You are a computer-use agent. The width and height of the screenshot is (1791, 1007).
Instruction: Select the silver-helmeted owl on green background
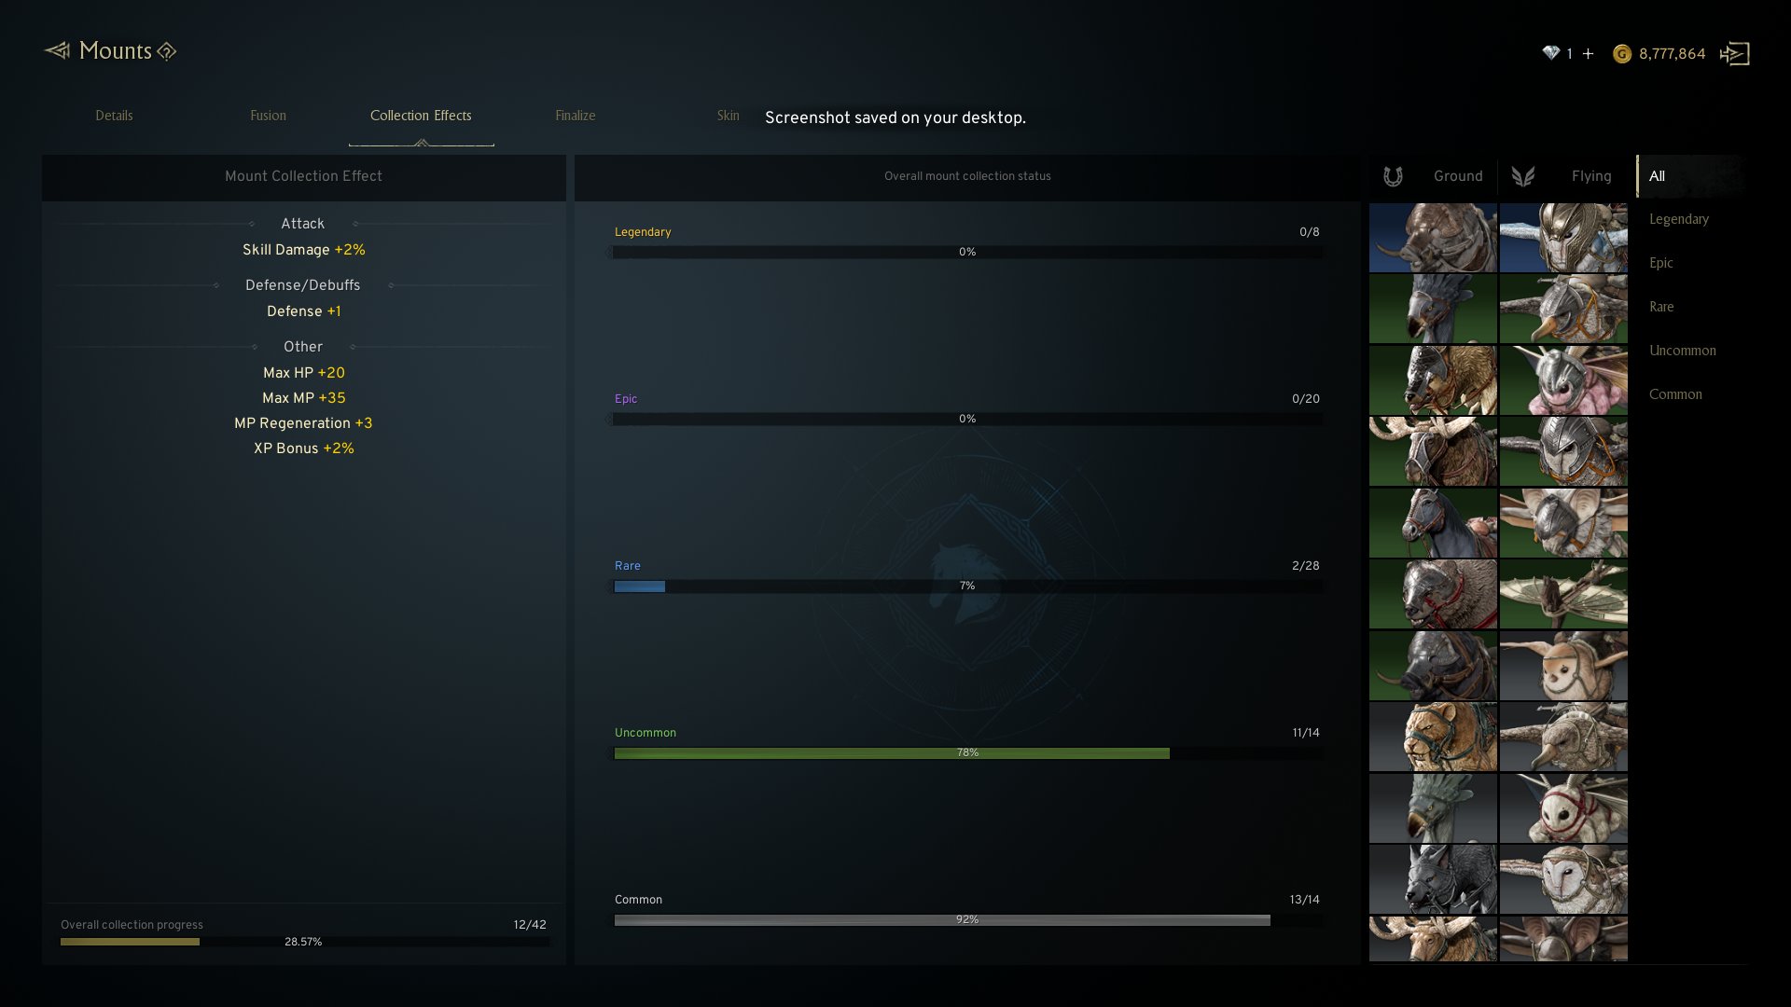(1563, 451)
